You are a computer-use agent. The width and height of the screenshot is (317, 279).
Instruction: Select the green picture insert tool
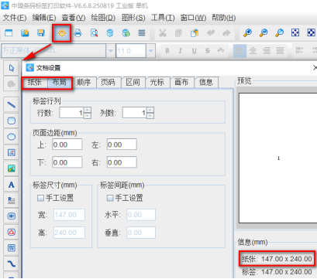(12, 168)
